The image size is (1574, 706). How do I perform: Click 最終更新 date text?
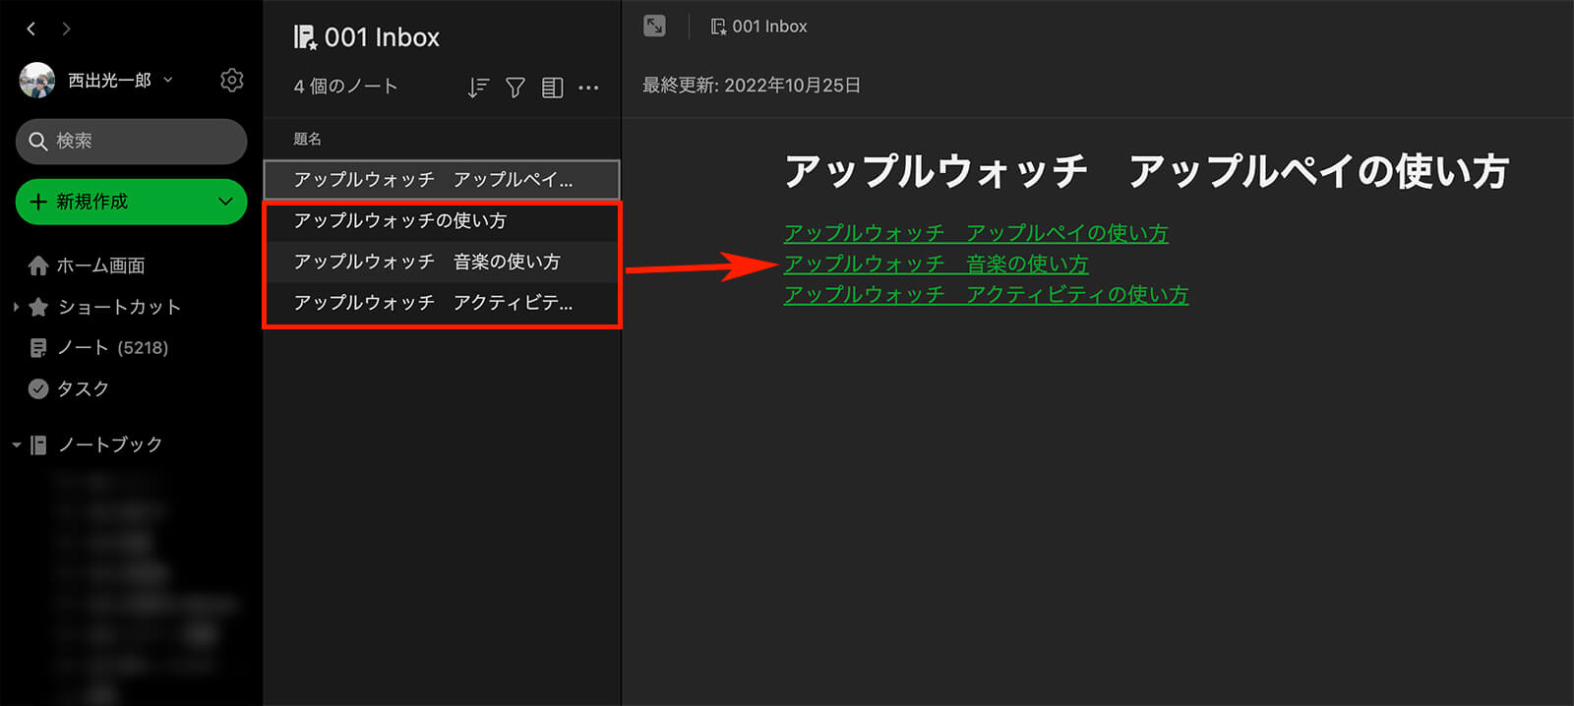(x=752, y=86)
